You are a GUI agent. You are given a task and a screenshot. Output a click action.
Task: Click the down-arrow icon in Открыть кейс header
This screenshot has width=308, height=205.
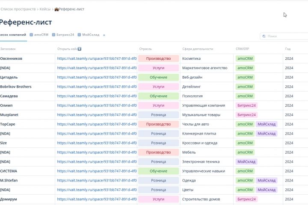click(80, 49)
